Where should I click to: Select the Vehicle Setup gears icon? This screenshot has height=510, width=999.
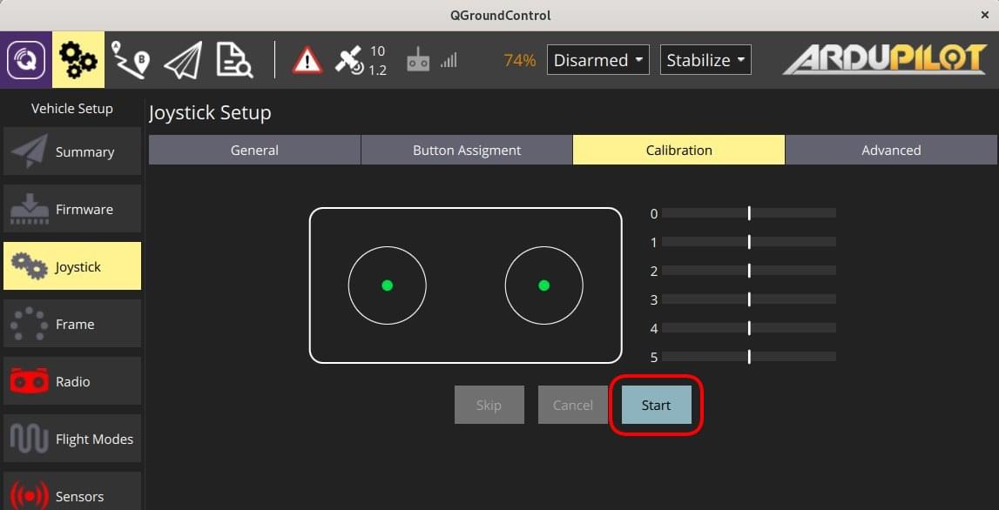[x=78, y=58]
